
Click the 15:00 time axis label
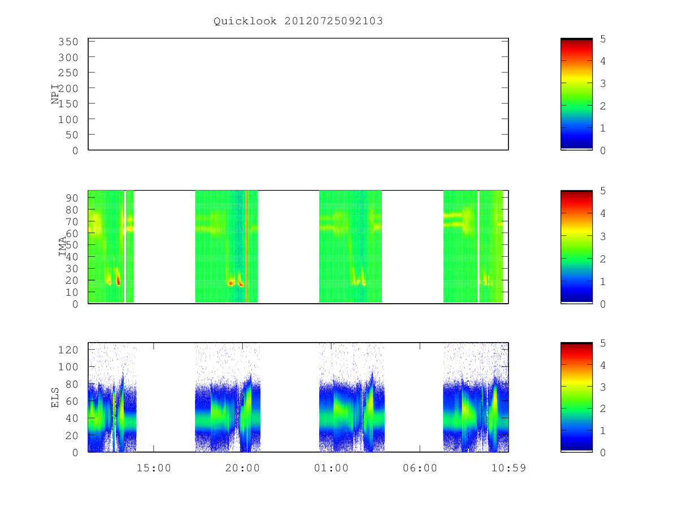(x=154, y=468)
